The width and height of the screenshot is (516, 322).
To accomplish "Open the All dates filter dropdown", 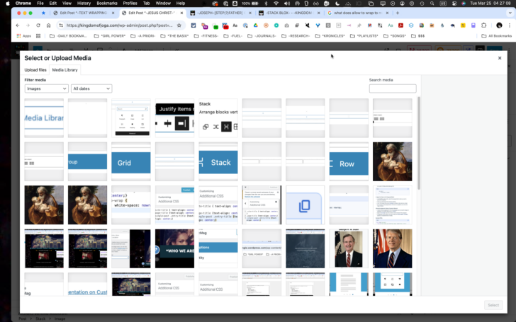I will coord(91,88).
